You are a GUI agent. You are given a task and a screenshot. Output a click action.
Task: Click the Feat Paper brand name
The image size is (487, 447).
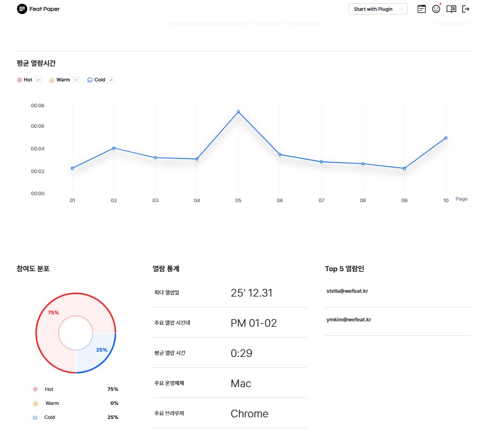[x=44, y=9]
